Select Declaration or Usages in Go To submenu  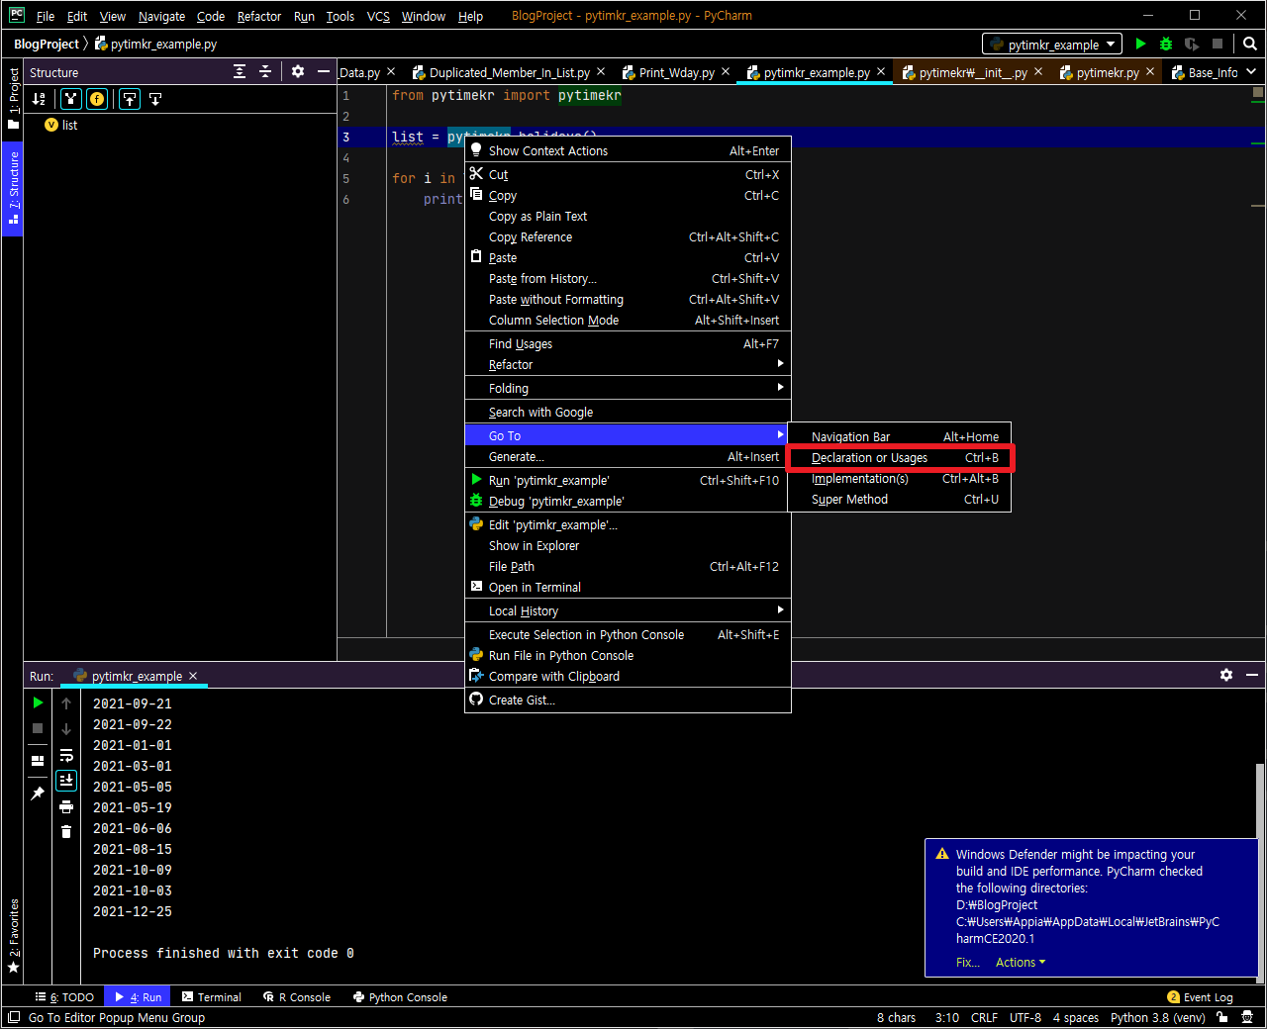point(900,458)
